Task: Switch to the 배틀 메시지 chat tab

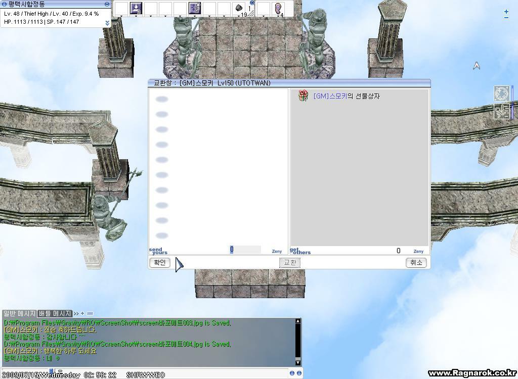Action: (x=55, y=314)
